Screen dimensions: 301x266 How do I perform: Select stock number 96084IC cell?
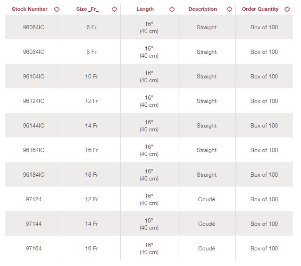click(x=33, y=52)
